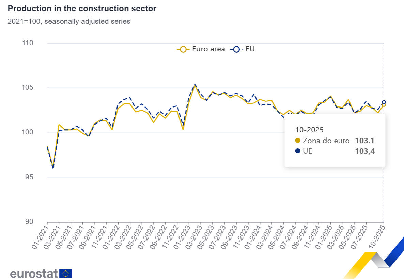The height and width of the screenshot is (279, 404).
Task: Click the yellow Zona do euro tooltip dot
Action: pos(298,141)
